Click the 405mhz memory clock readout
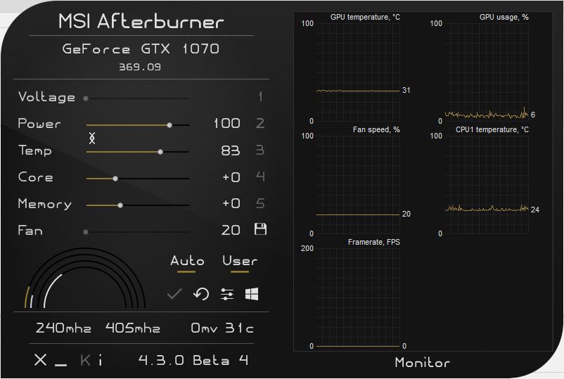564x379 pixels. tap(133, 328)
